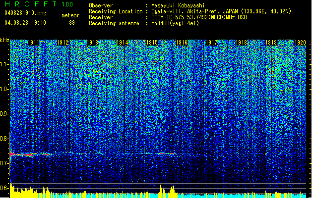This screenshot has height=198, width=312.
Task: Click the 0.7 kHz frequency tick label
Action: click(x=4, y=163)
